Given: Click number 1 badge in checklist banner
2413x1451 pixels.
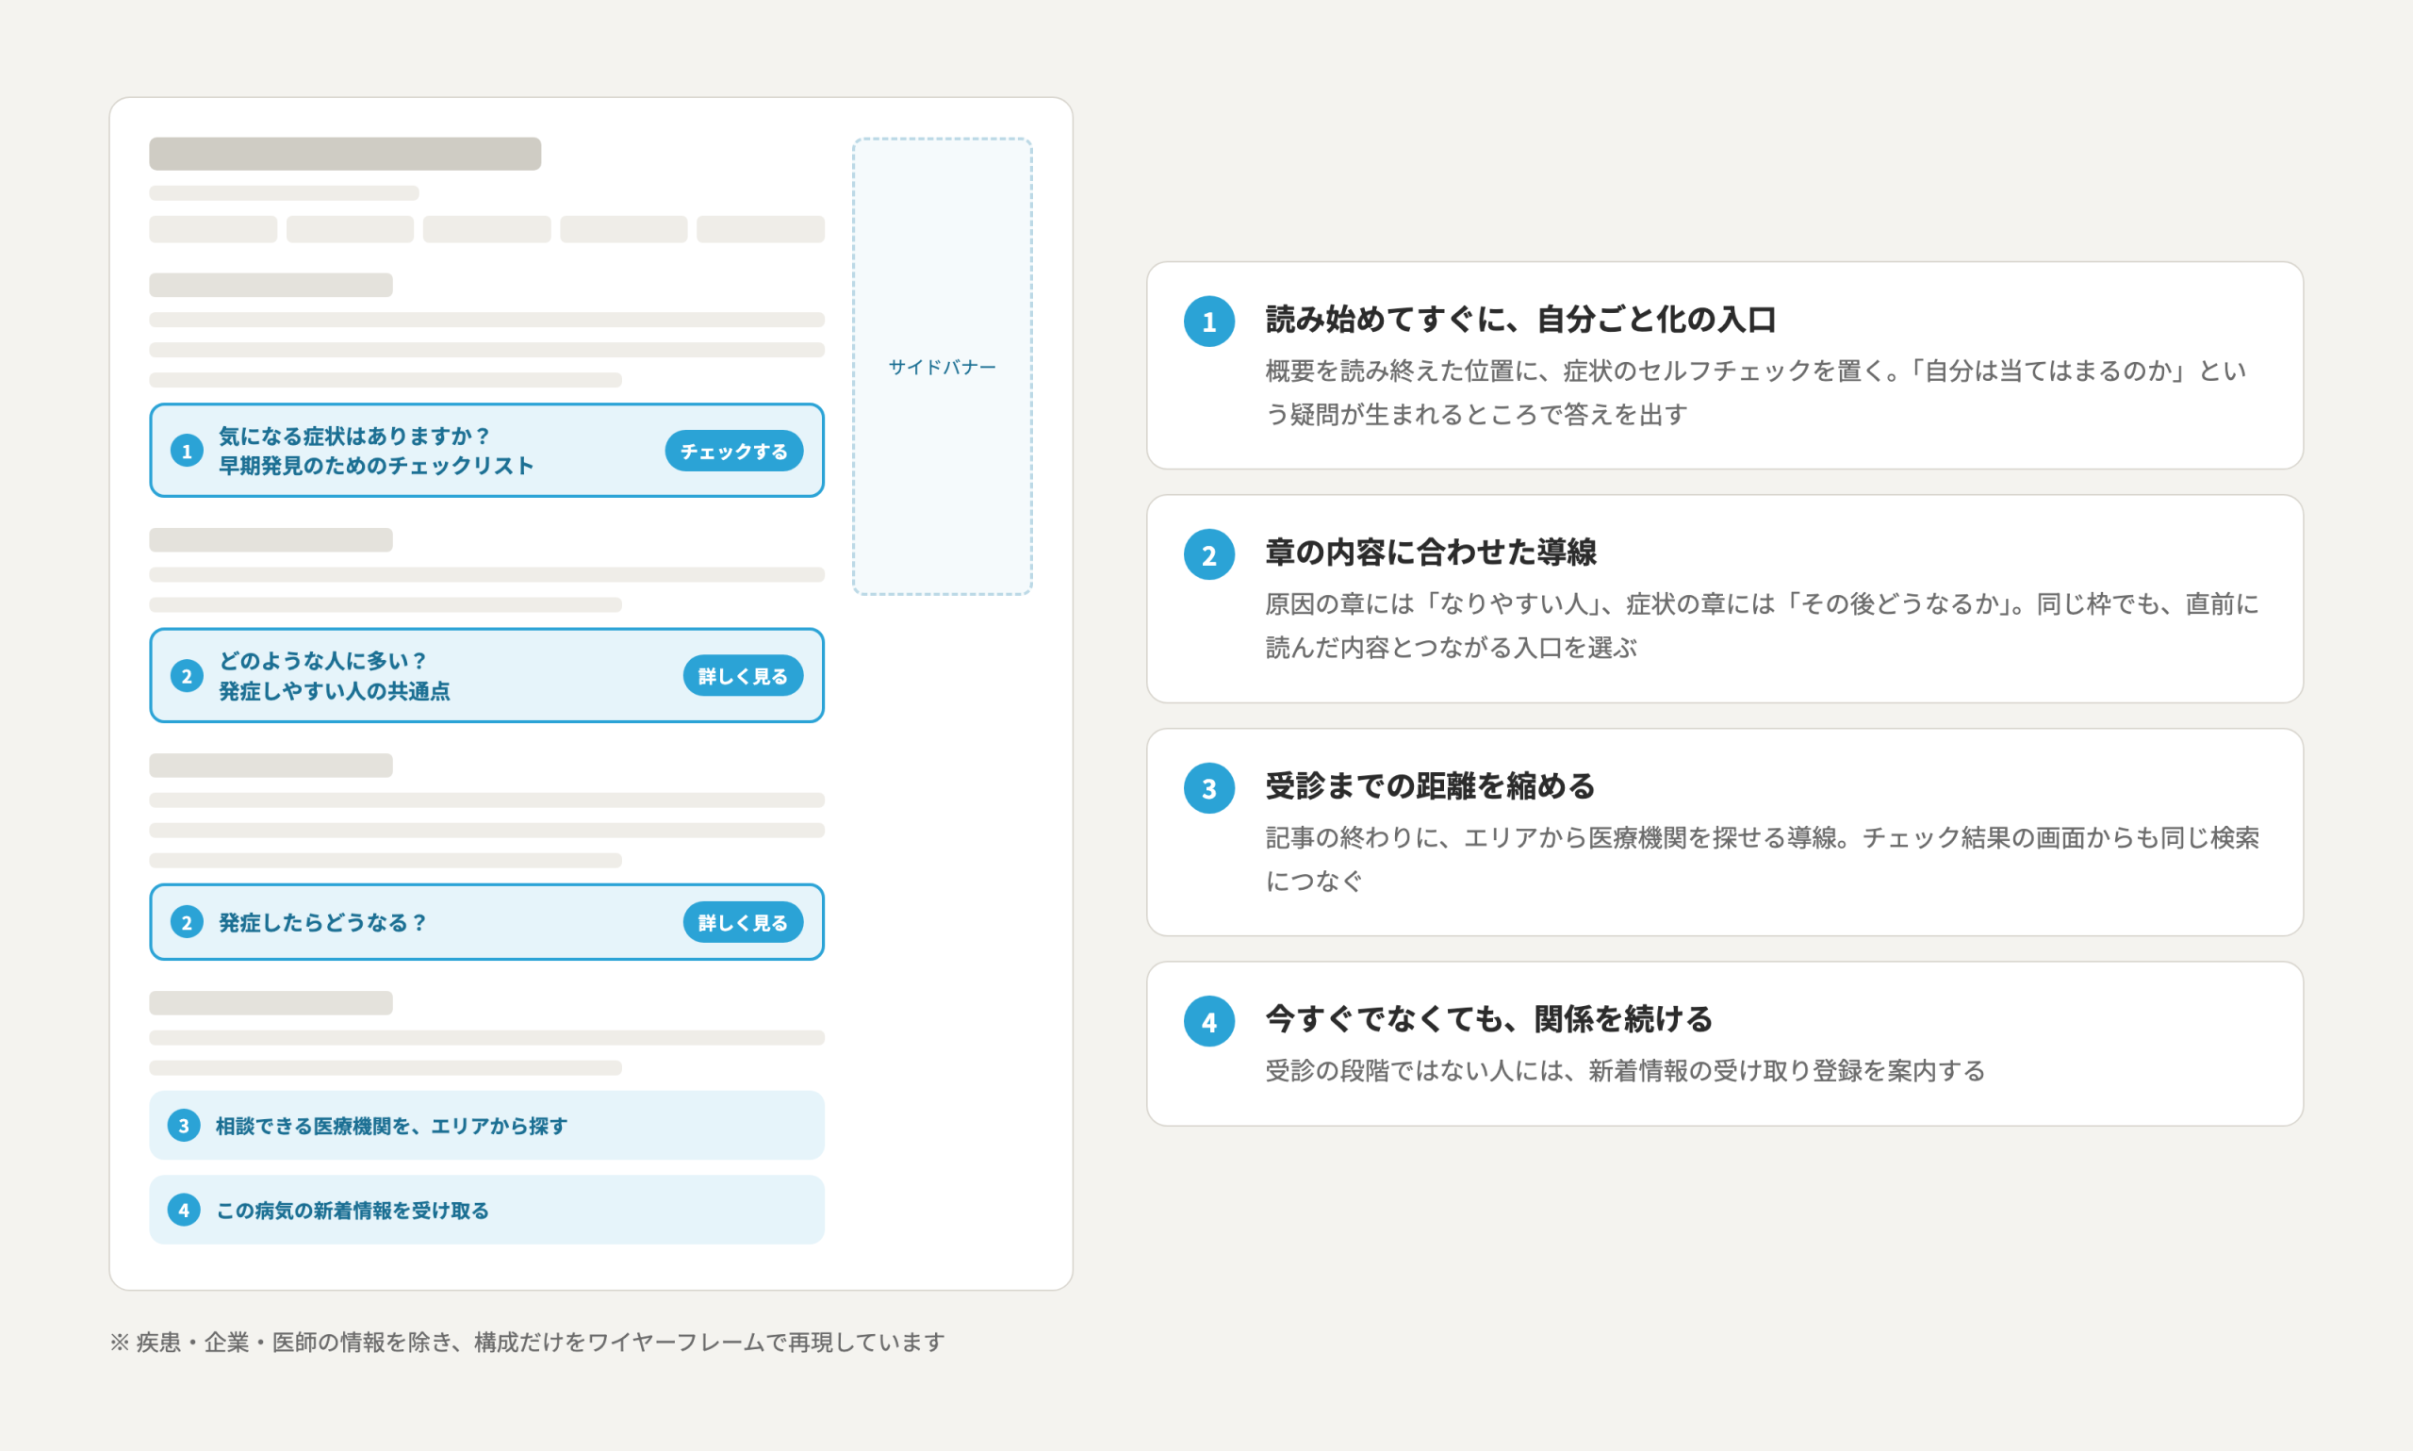Looking at the screenshot, I should (x=187, y=451).
